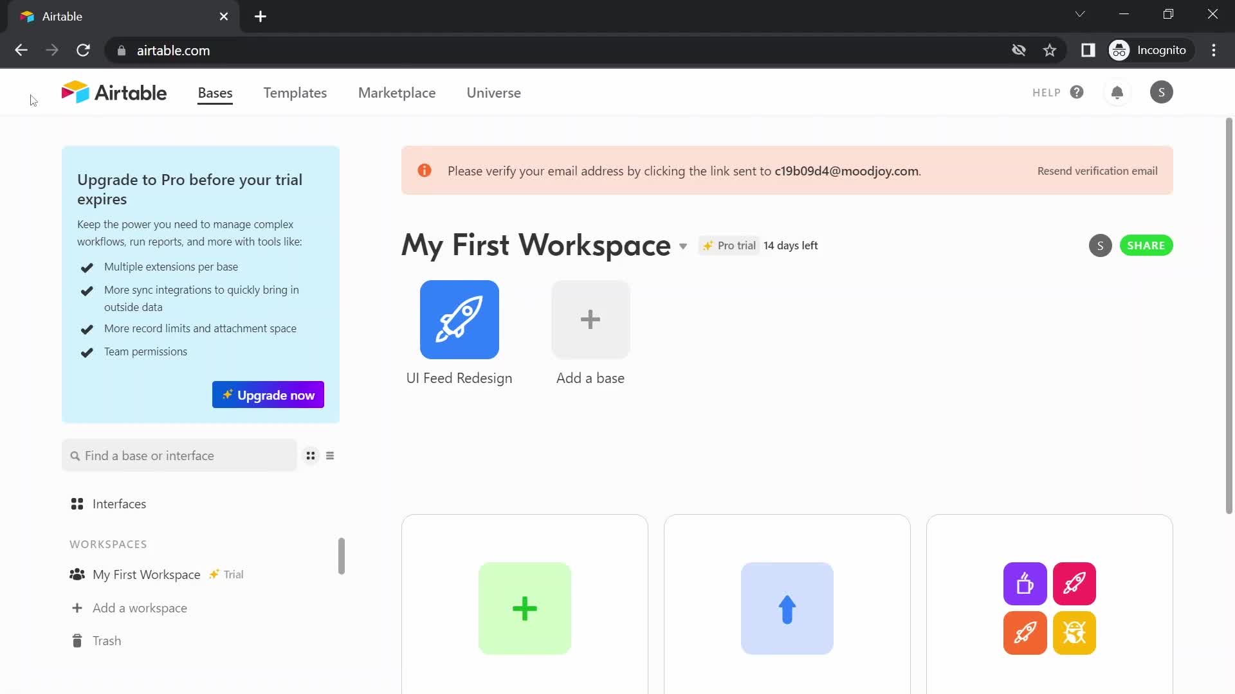Click the blue upload arrow import card
The width and height of the screenshot is (1235, 694).
tap(787, 609)
